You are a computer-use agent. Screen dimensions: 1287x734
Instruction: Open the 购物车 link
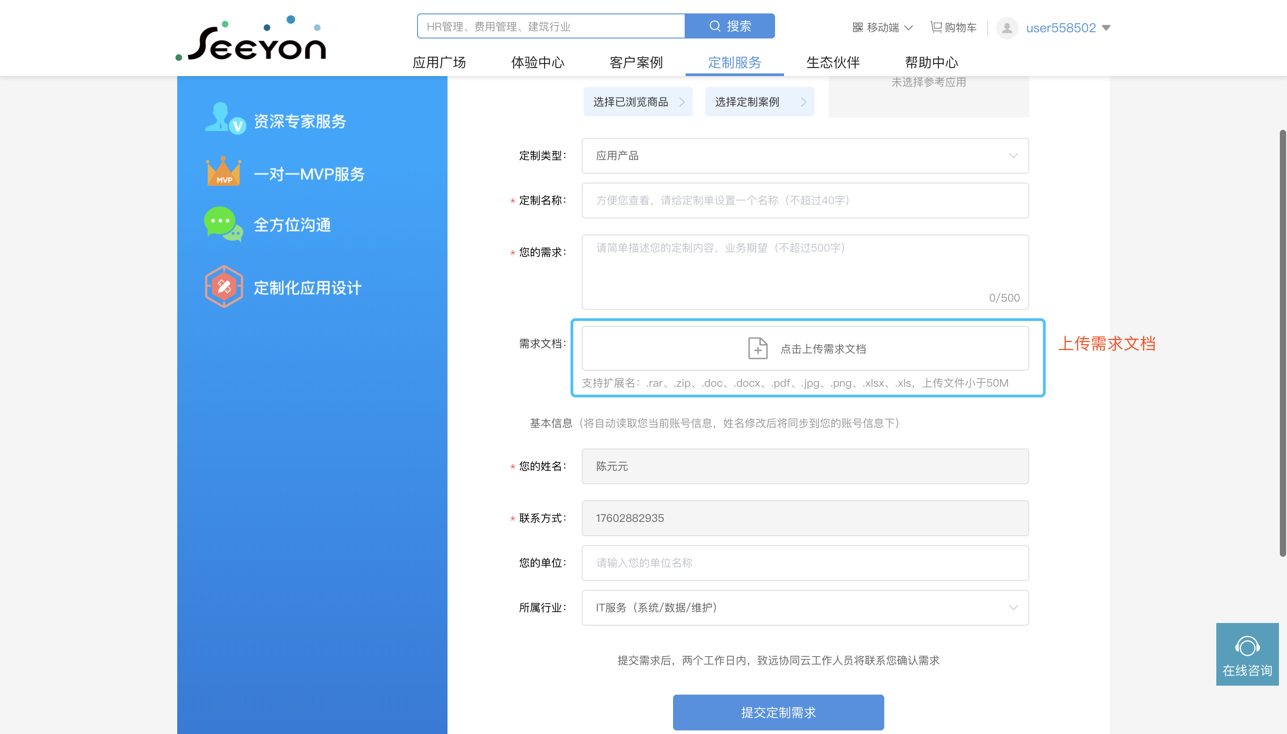(954, 28)
